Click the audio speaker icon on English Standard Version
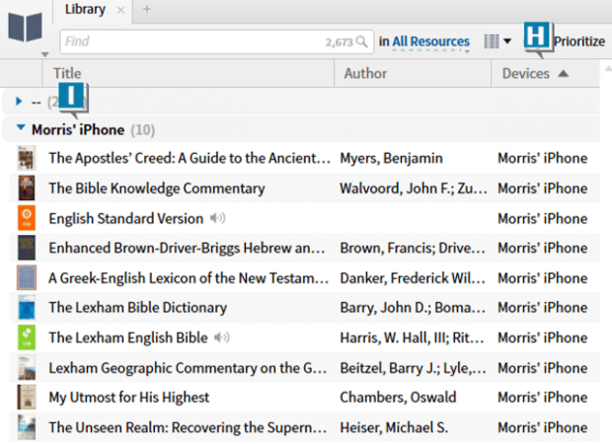The width and height of the screenshot is (612, 444). [x=218, y=218]
